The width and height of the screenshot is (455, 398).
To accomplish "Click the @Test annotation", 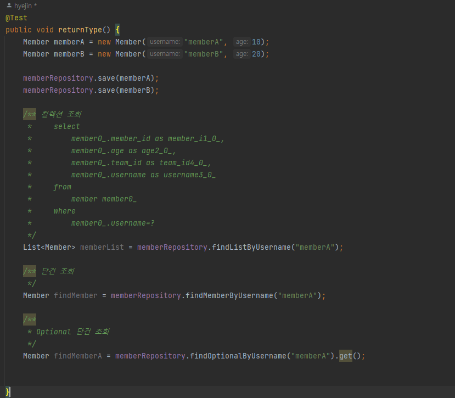I will (x=16, y=18).
